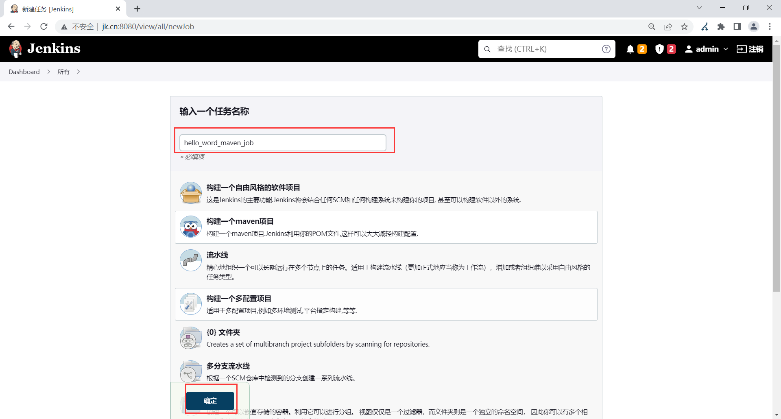Select the freestyle project box icon
The width and height of the screenshot is (781, 419).
(191, 193)
